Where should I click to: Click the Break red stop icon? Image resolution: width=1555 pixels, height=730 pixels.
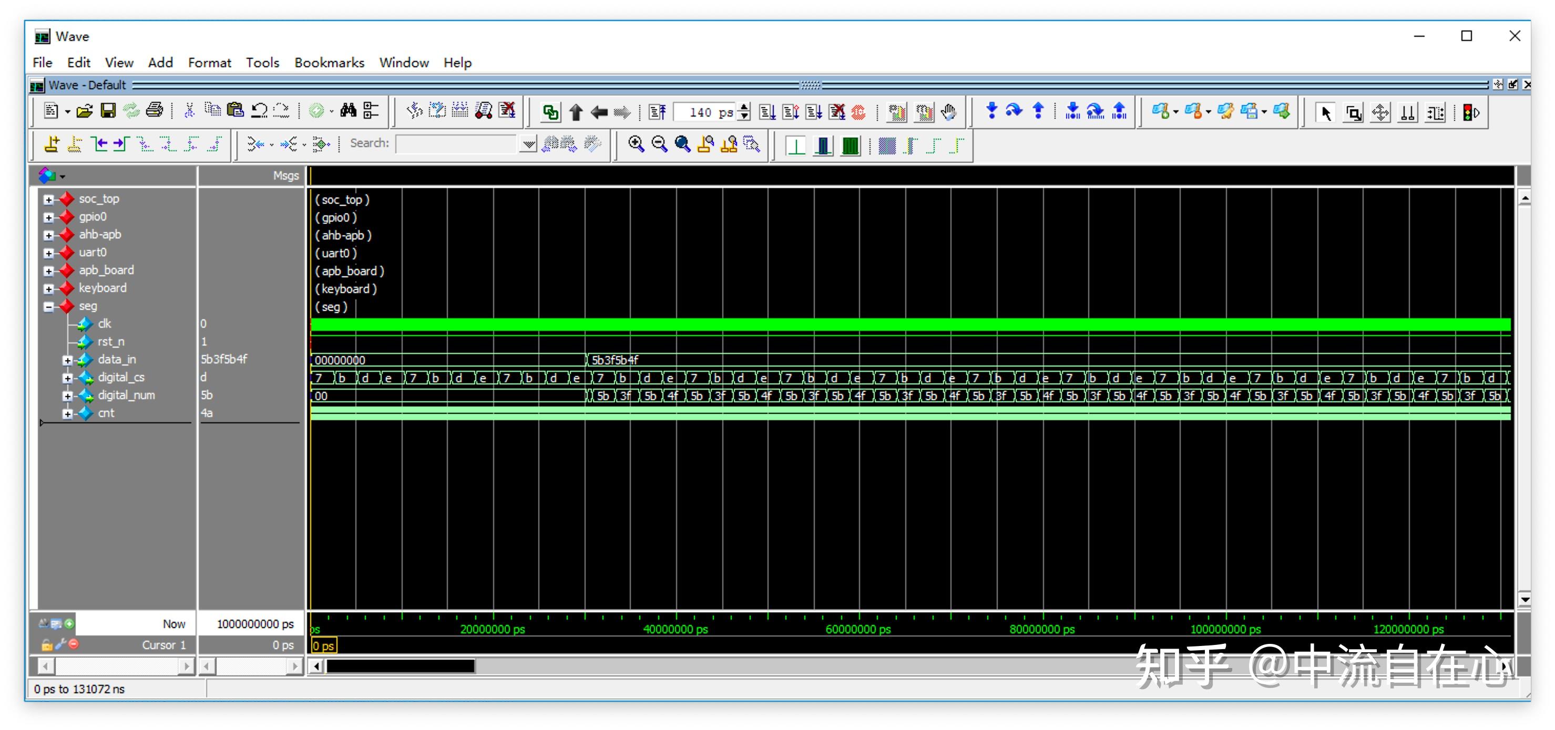pyautogui.click(x=858, y=112)
